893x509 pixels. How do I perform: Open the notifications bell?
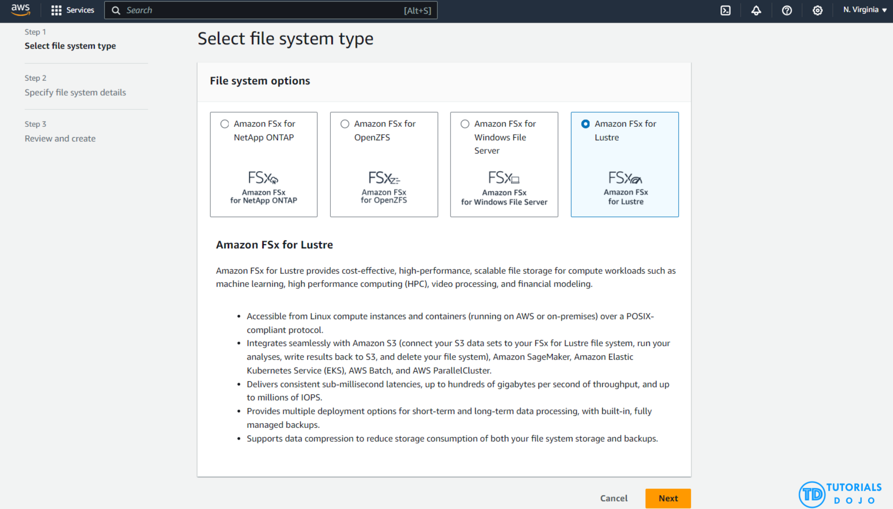tap(756, 10)
